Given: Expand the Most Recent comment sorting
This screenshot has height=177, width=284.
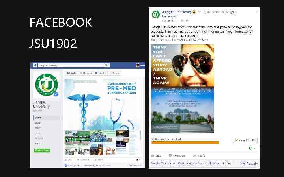Looking at the screenshot, I should tap(249, 164).
